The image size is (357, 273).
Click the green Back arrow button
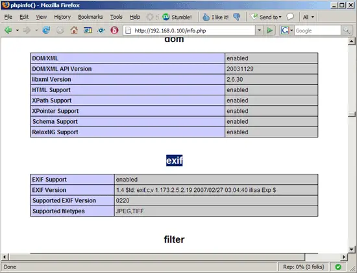click(x=8, y=30)
